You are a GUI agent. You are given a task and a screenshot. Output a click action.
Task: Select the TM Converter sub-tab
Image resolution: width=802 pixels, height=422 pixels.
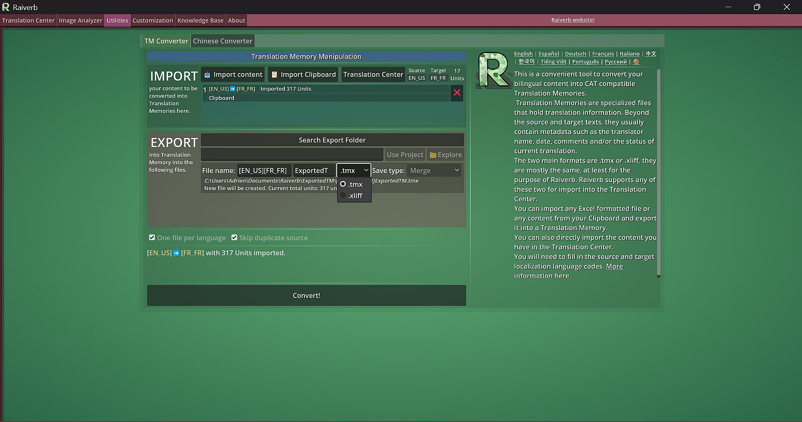coord(166,41)
